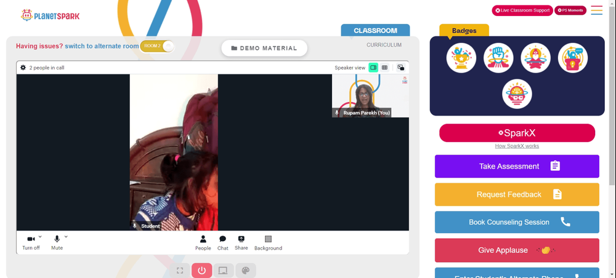The image size is (616, 278).
Task: Open the Chat panel
Action: 223,243
